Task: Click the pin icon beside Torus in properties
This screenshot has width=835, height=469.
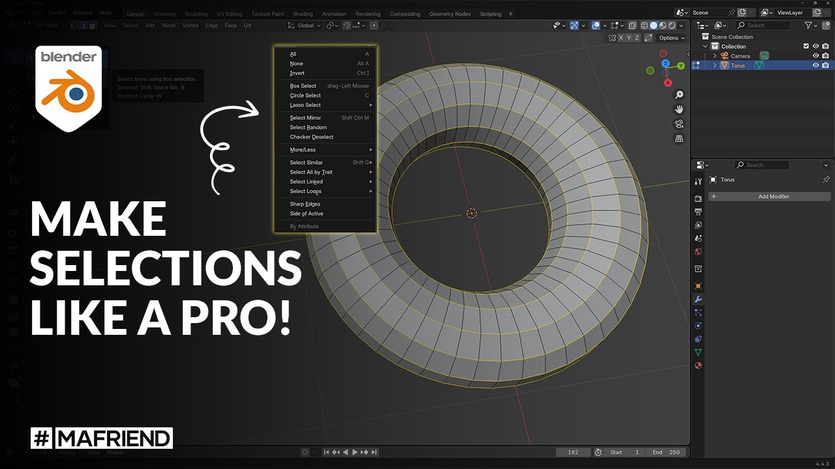Action: 826,180
